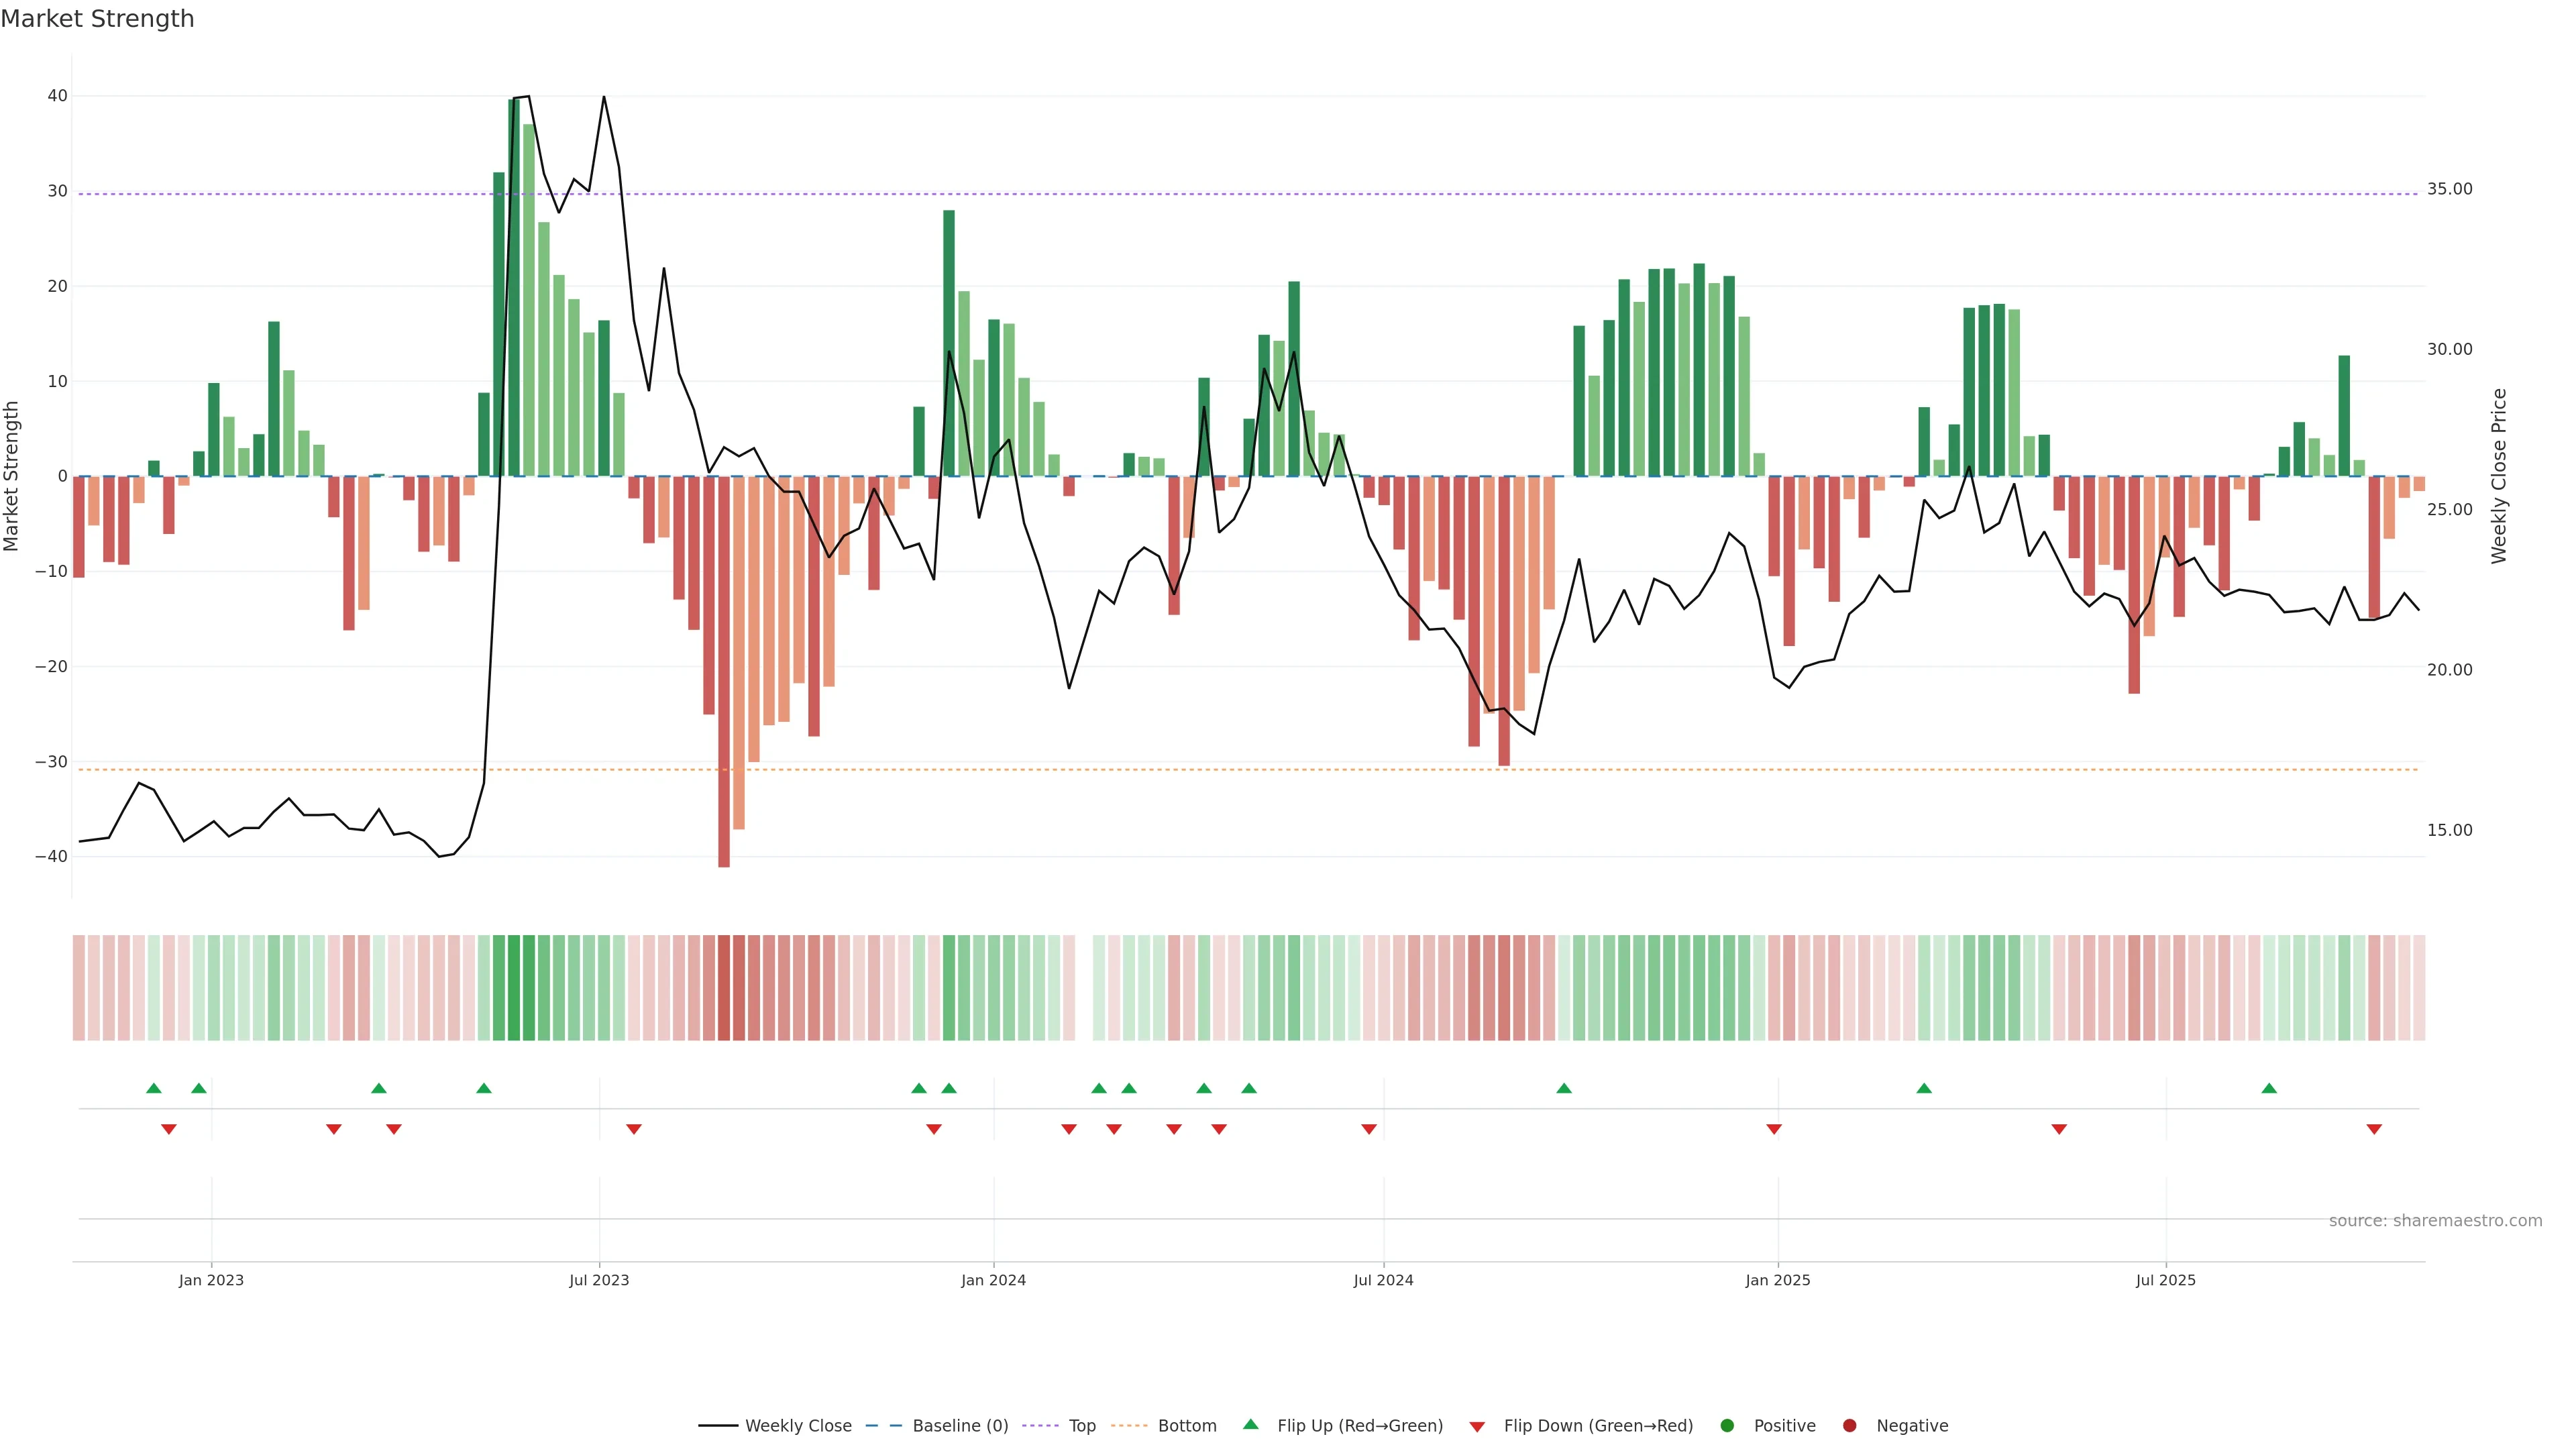Click the darkest green heatmap strip cell

point(514,988)
